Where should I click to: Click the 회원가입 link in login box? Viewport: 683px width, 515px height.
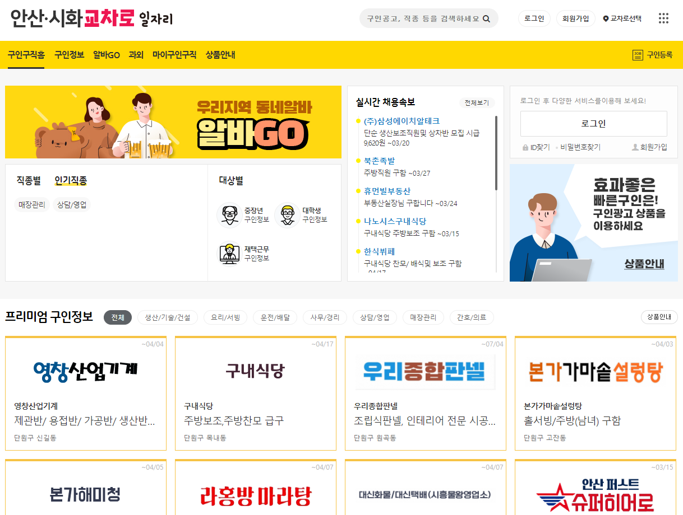pyautogui.click(x=654, y=147)
